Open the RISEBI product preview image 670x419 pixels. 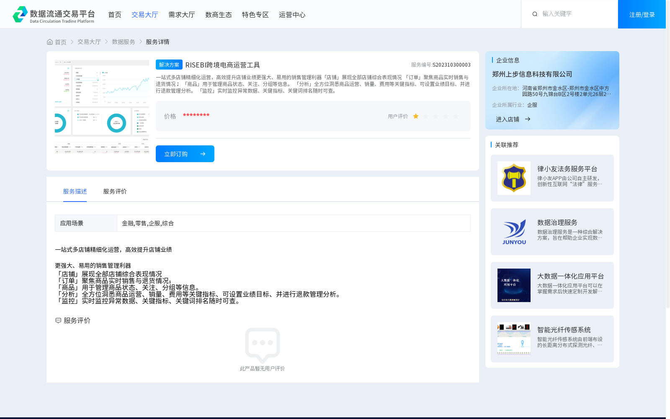coord(102,107)
